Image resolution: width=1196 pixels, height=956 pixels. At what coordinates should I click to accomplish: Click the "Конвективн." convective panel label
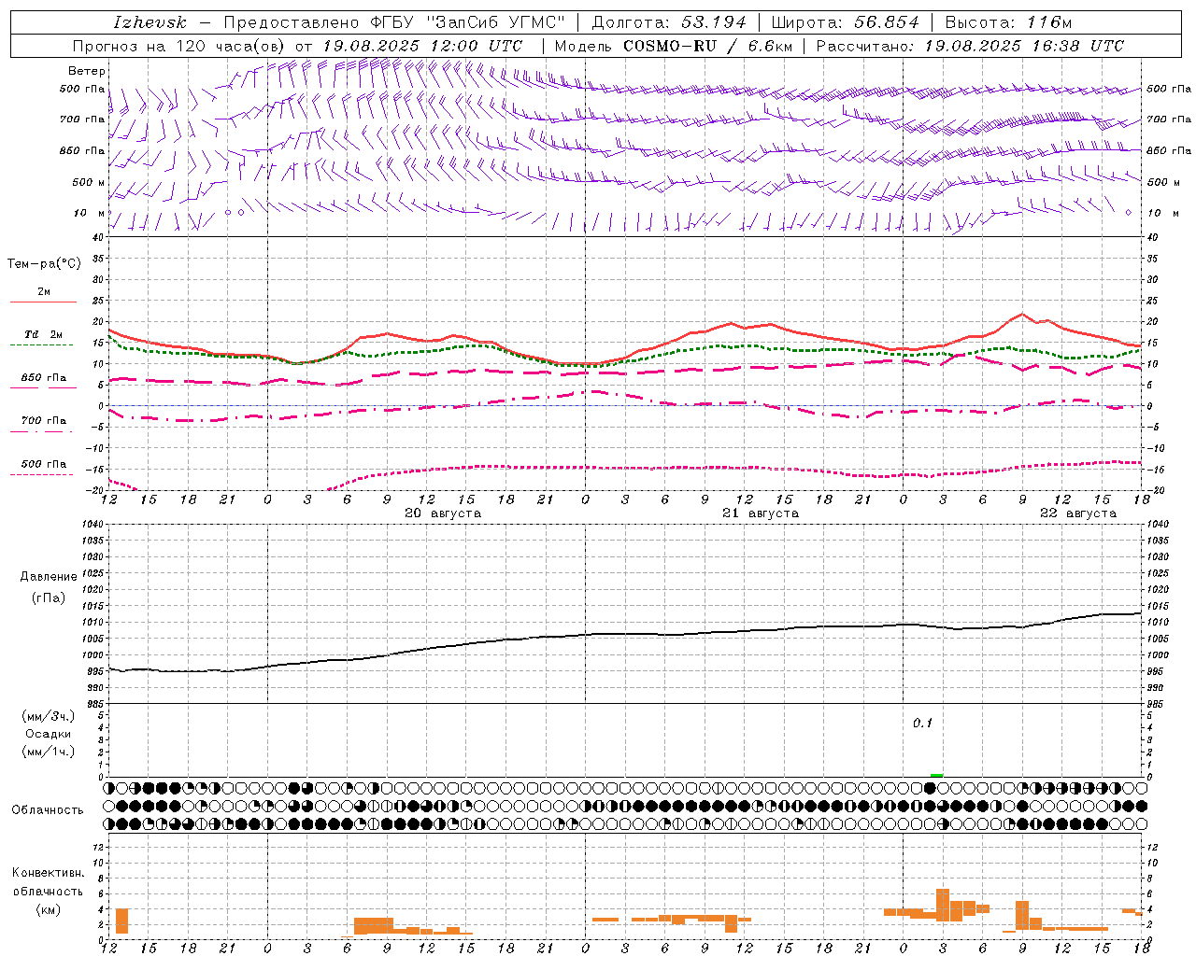point(49,873)
